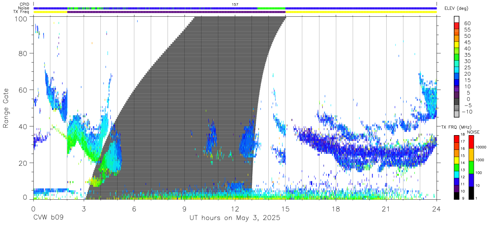Screen dimensions: 491x226
Task: Click UT hours on May 3, 2025 title
Action: [235, 218]
